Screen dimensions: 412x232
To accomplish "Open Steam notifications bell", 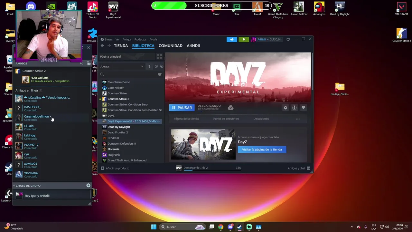I will pyautogui.click(x=244, y=39).
